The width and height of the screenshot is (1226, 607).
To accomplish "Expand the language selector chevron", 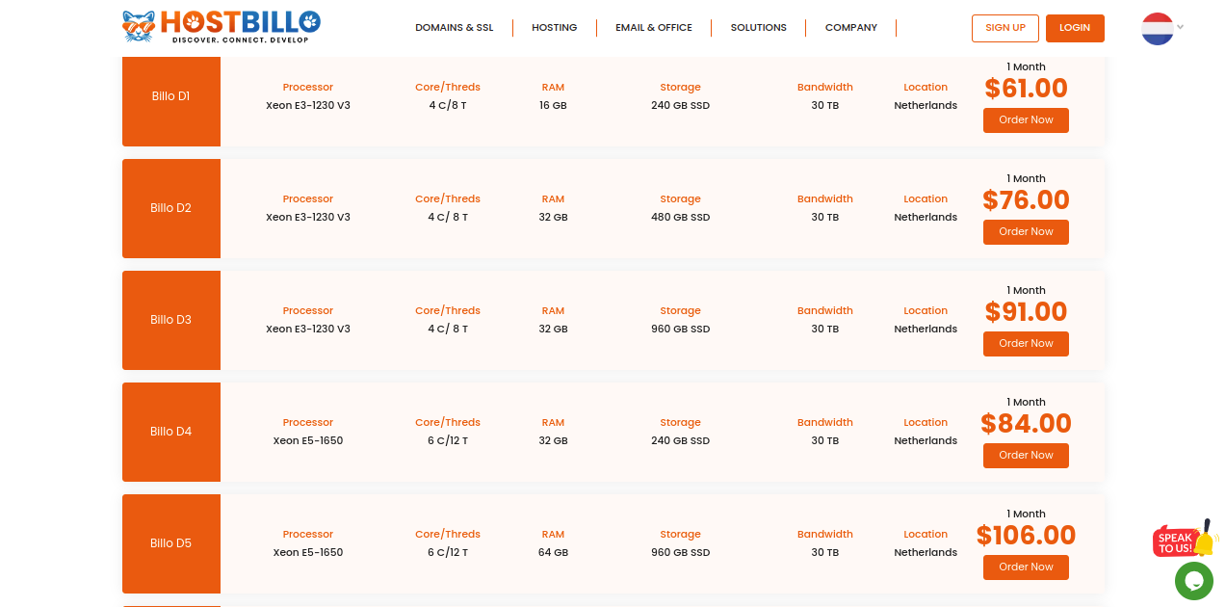I will [1180, 27].
